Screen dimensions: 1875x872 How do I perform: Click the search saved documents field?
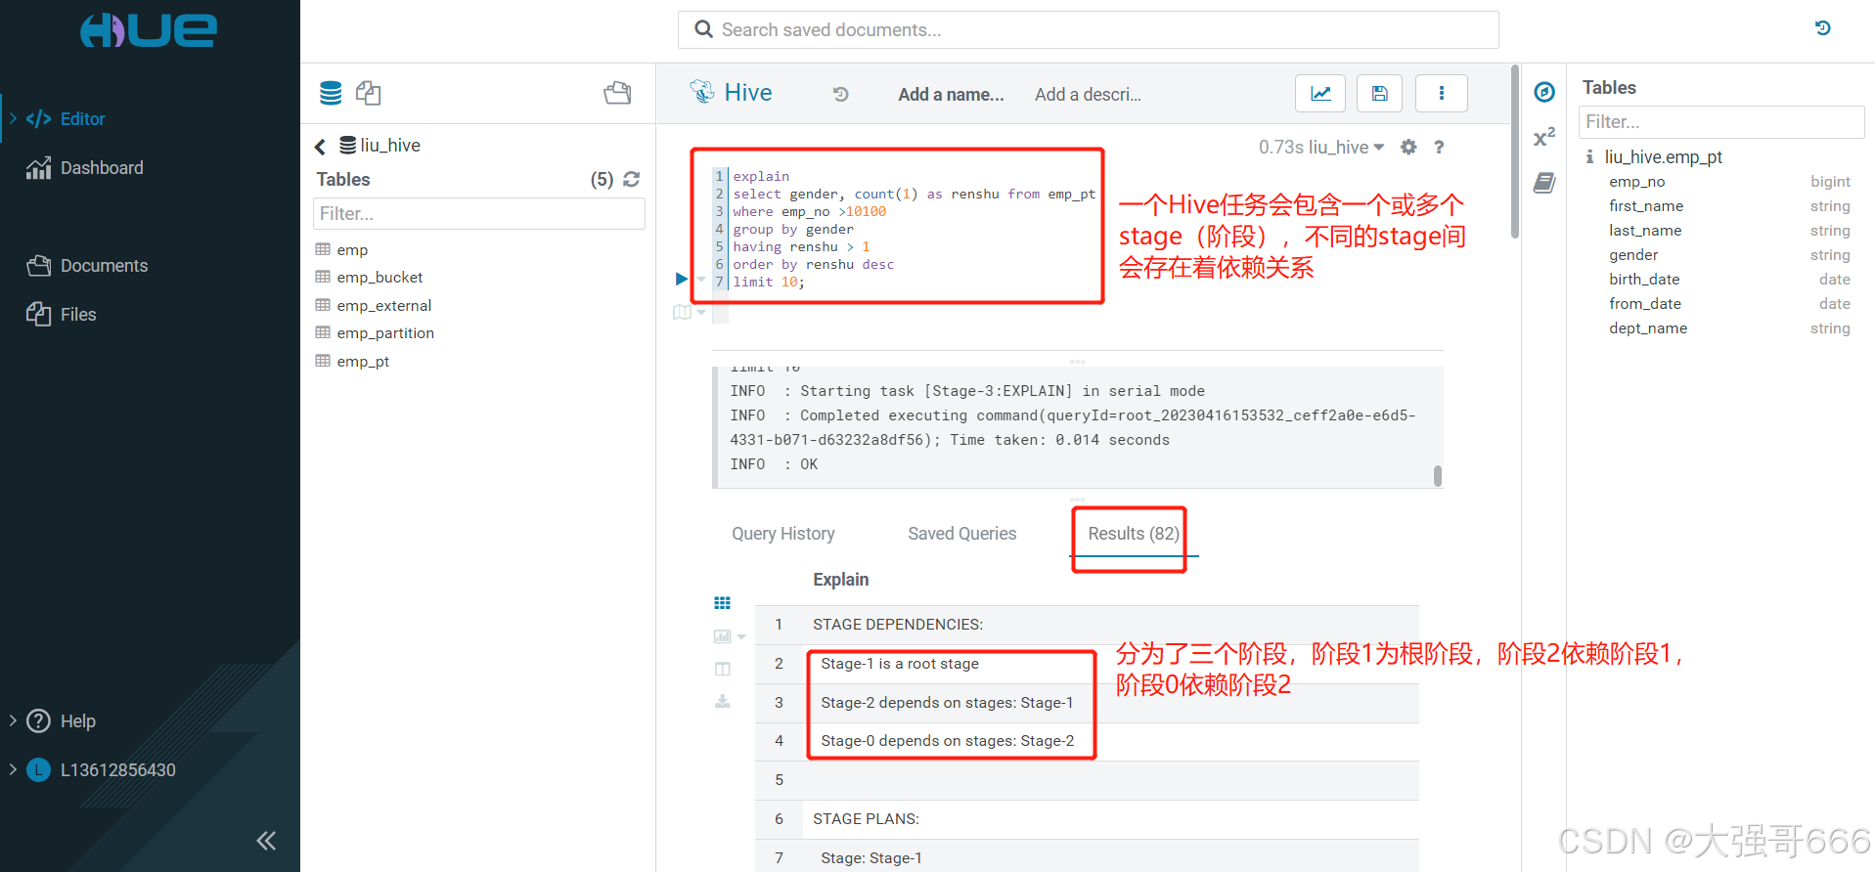[1088, 30]
